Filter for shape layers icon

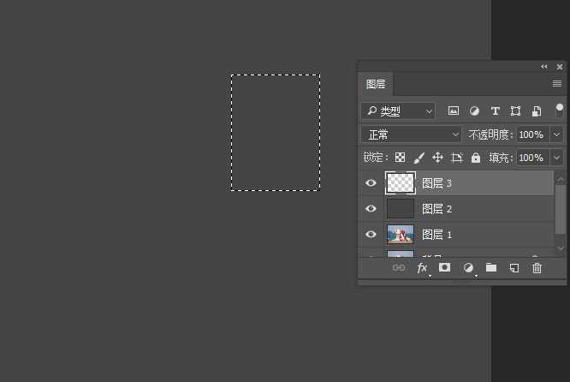pyautogui.click(x=515, y=110)
